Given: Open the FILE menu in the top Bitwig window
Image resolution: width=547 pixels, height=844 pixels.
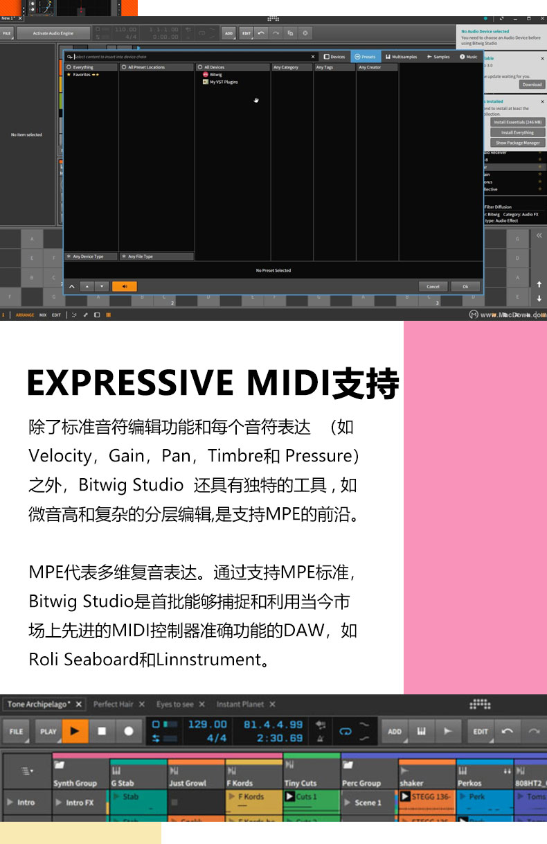Looking at the screenshot, I should [x=6, y=33].
